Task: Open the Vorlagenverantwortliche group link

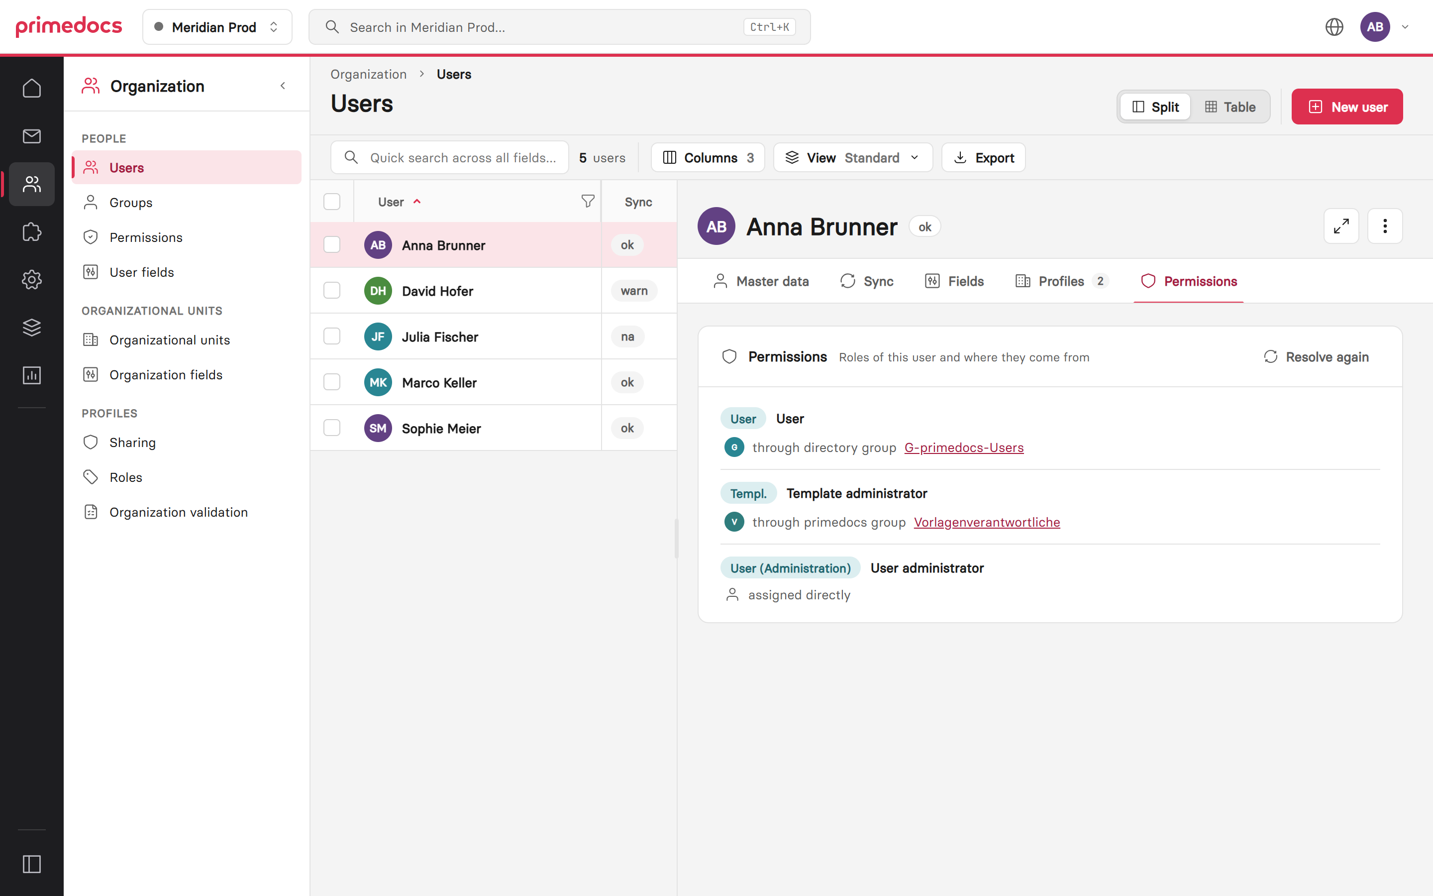Action: pyautogui.click(x=987, y=522)
